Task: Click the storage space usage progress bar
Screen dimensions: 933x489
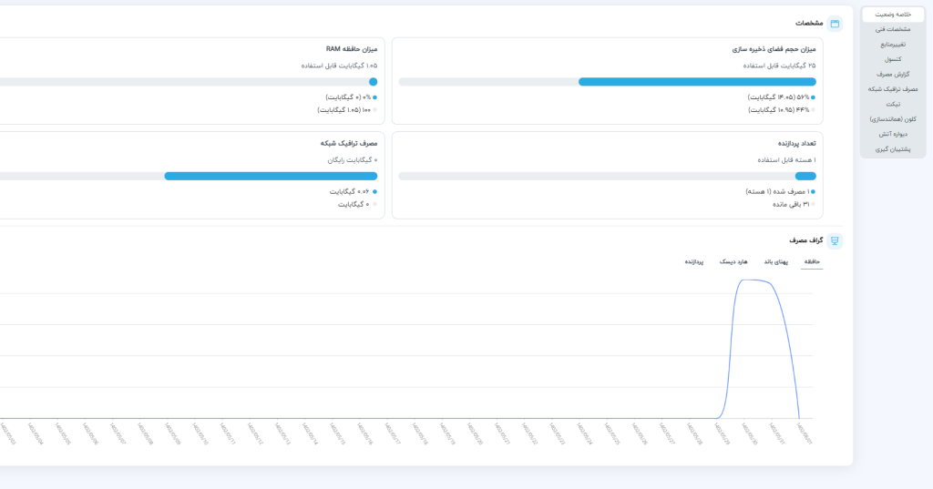Action: point(607,82)
